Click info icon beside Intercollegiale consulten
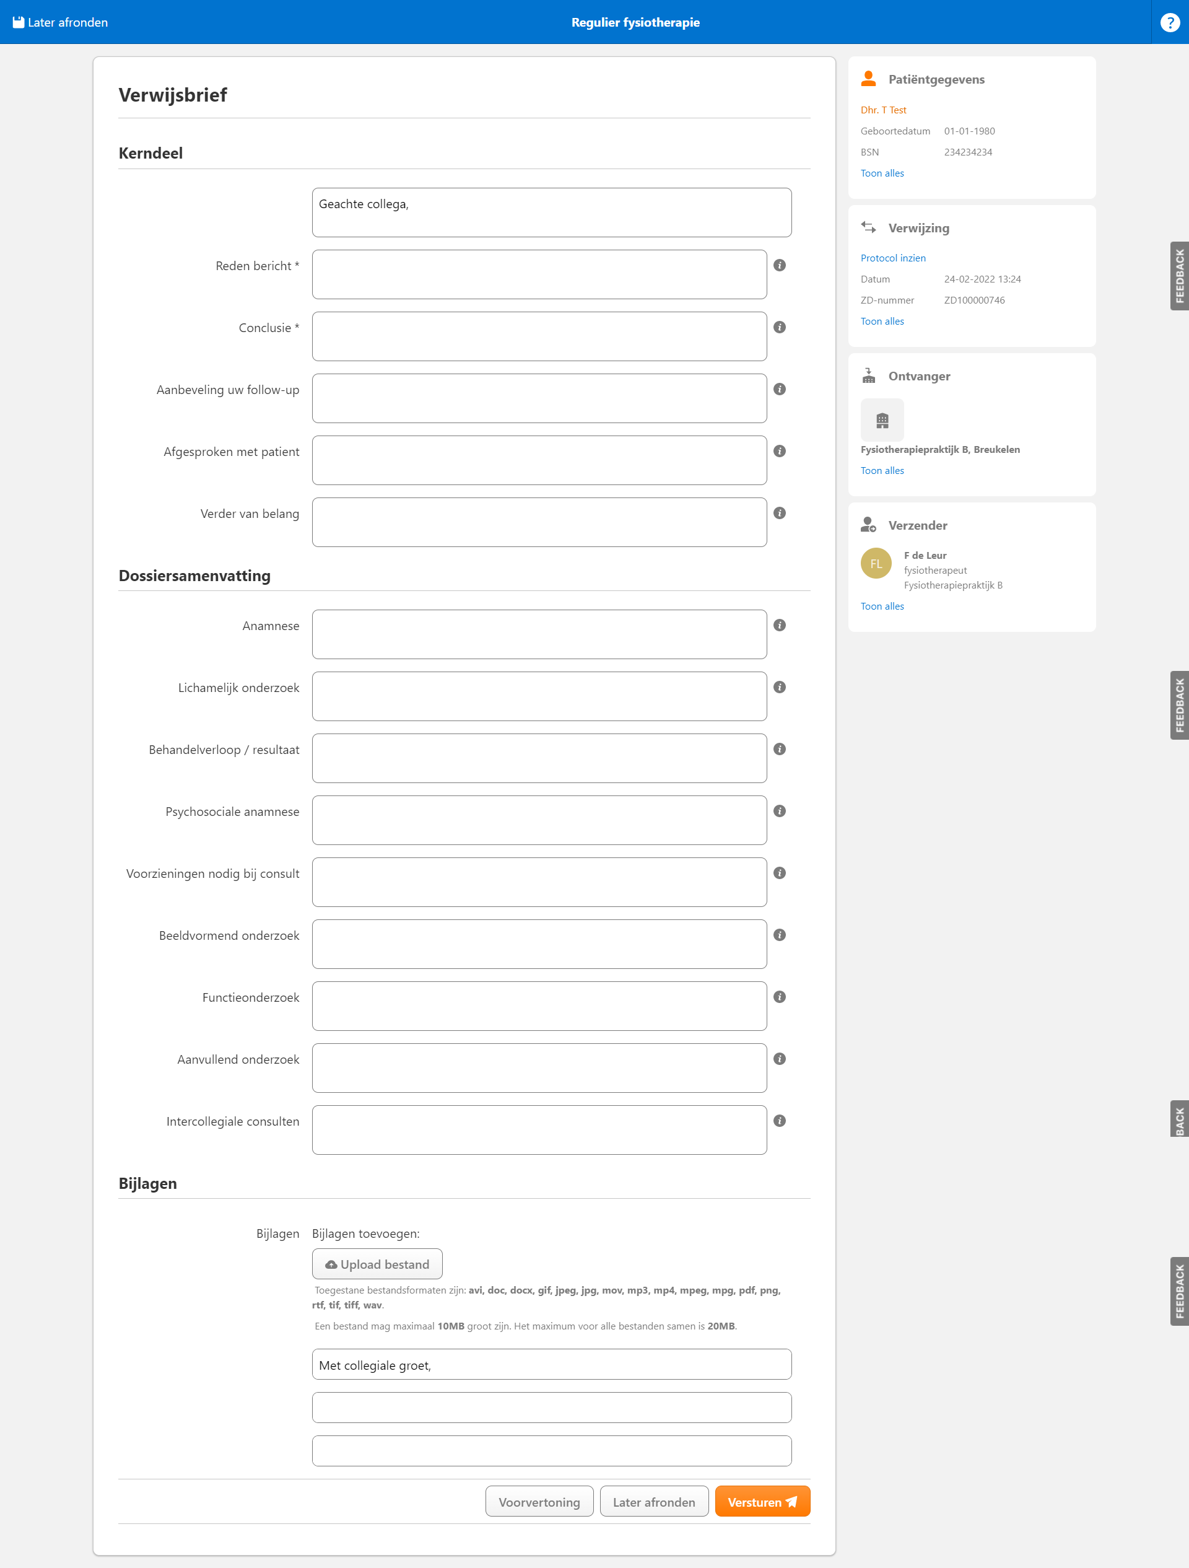The height and width of the screenshot is (1568, 1189). (780, 1121)
